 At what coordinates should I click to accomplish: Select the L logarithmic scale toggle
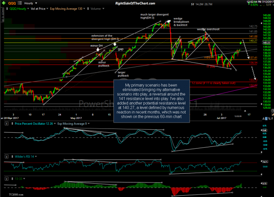pyautogui.click(x=266, y=119)
